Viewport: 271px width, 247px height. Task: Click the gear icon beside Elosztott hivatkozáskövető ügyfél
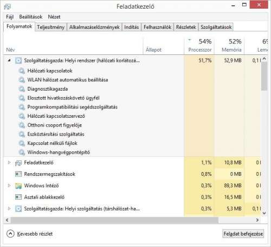22,98
